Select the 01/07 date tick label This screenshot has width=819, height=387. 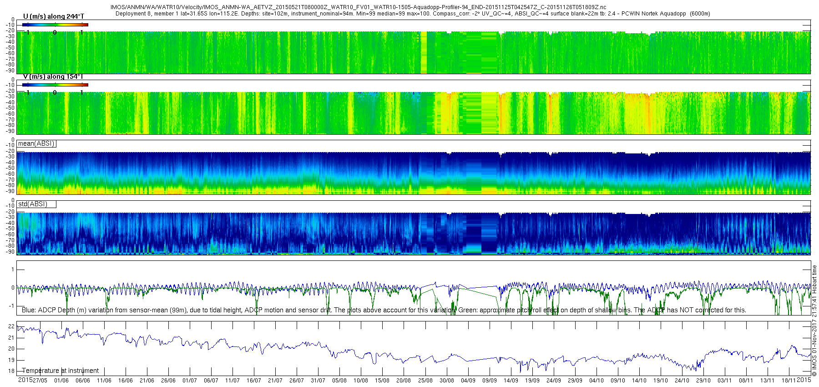pyautogui.click(x=190, y=380)
